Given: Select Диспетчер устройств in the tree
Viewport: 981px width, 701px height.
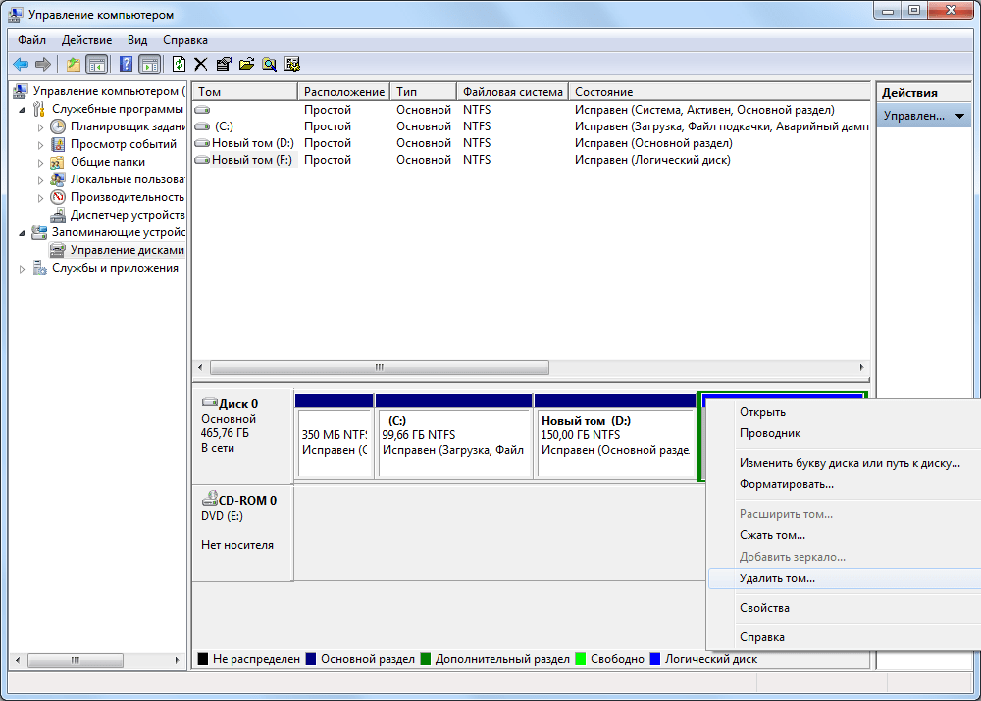Looking at the screenshot, I should tap(127, 215).
